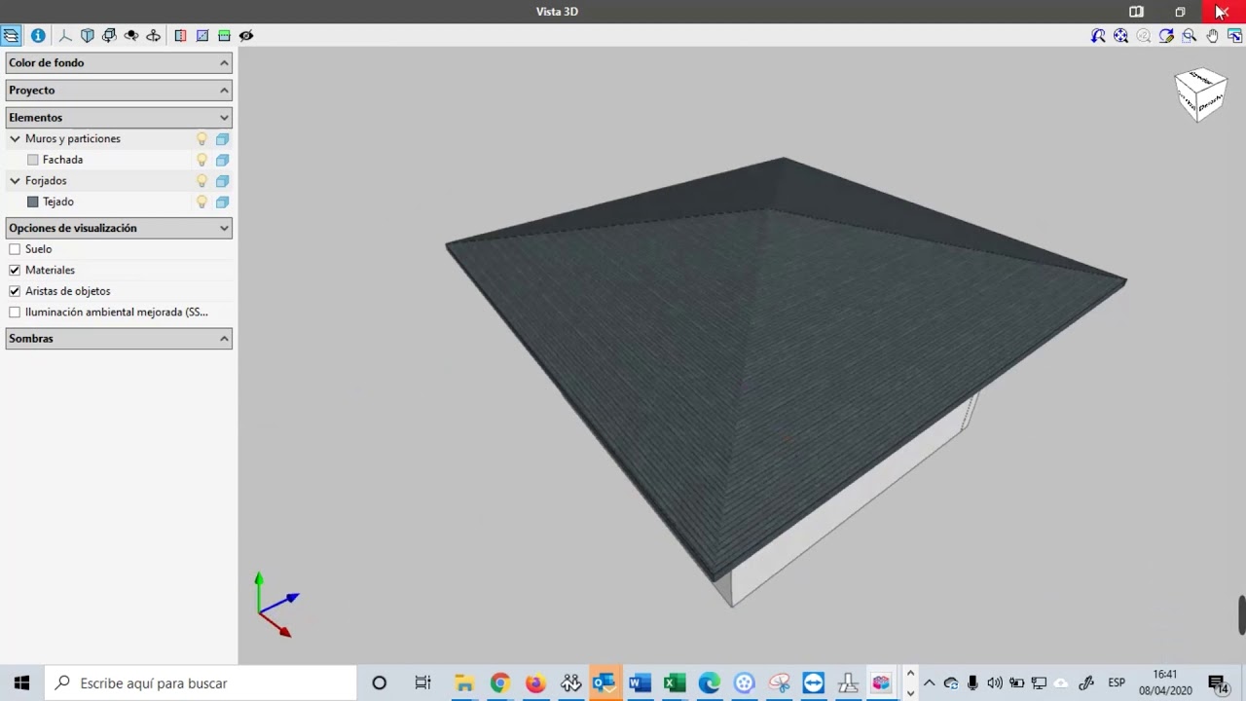This screenshot has height=701, width=1246.
Task: Click the x2 zoom magnifier icon
Action: pyautogui.click(x=1144, y=36)
